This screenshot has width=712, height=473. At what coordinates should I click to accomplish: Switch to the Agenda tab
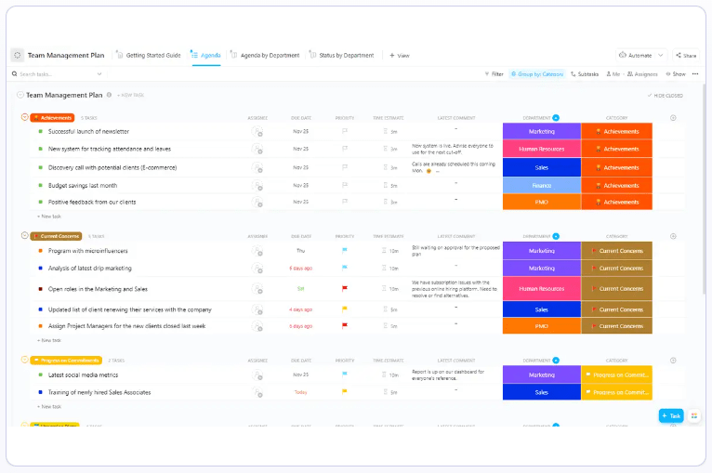point(205,56)
